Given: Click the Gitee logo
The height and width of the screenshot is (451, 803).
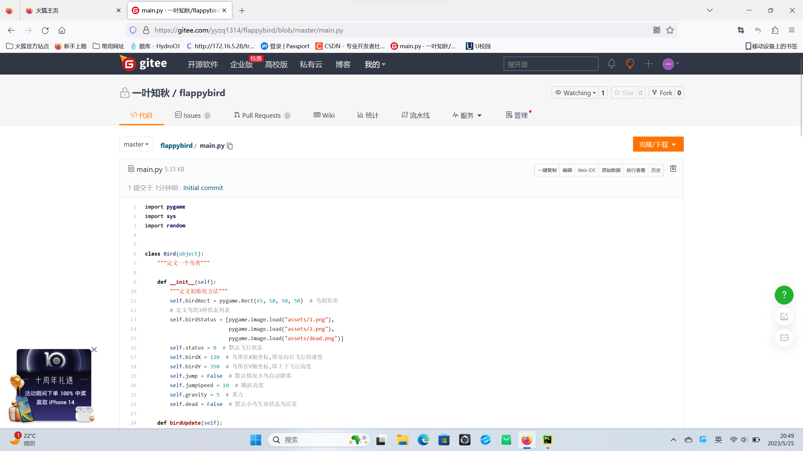Looking at the screenshot, I should pos(143,64).
